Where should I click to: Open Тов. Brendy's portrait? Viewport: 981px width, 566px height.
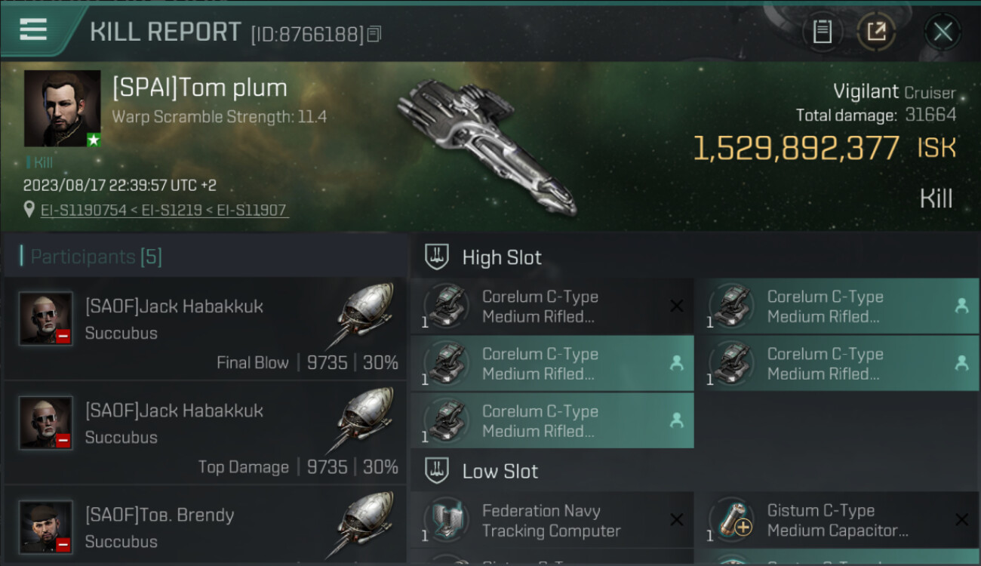point(46,526)
